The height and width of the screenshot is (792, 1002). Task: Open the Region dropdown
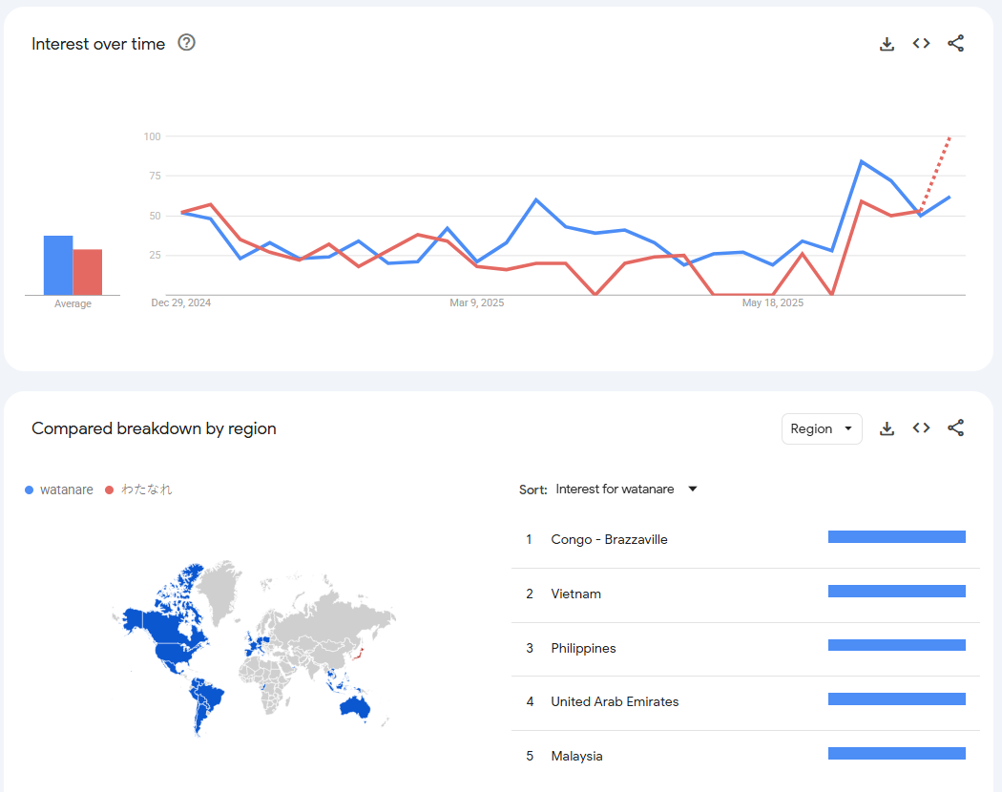pos(821,428)
